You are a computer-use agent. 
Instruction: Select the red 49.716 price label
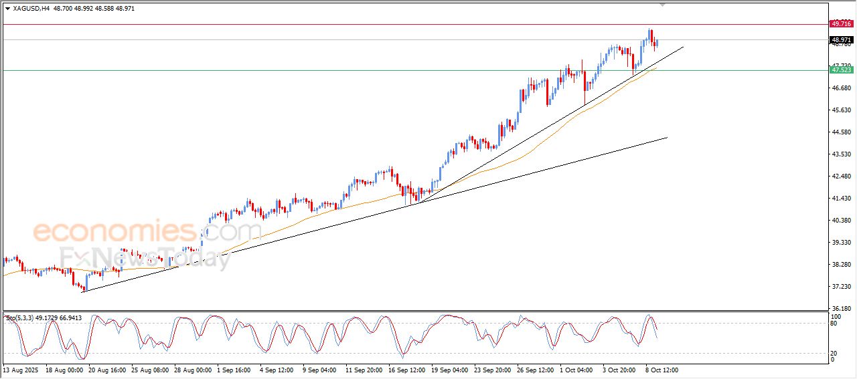point(841,23)
